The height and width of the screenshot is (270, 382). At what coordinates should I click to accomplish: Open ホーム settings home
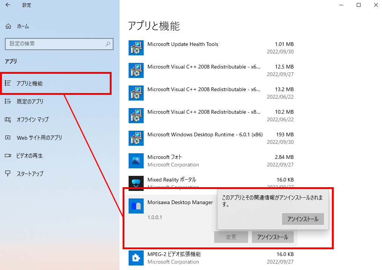(x=23, y=26)
